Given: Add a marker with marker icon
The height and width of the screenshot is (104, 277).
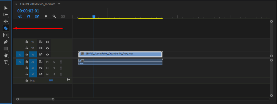Looking at the screenshot, I should (x=46, y=17).
